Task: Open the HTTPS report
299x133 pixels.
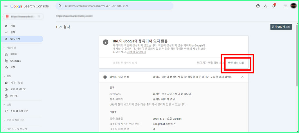Action: click(14, 96)
